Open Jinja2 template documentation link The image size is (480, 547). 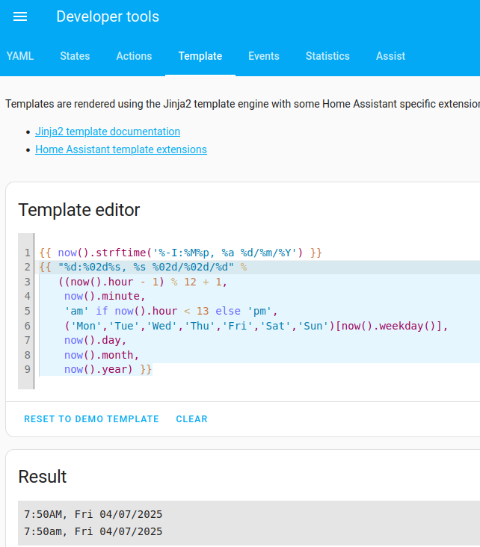click(x=108, y=132)
